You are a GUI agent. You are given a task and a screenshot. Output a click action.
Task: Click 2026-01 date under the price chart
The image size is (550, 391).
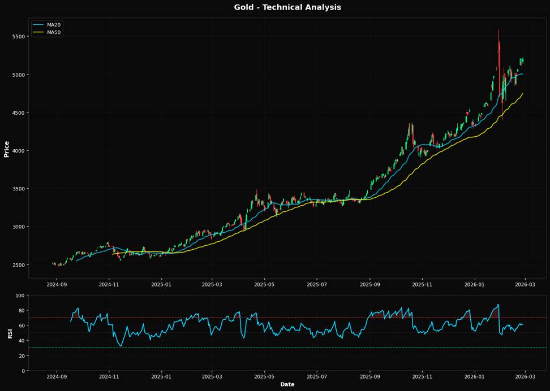click(x=475, y=284)
